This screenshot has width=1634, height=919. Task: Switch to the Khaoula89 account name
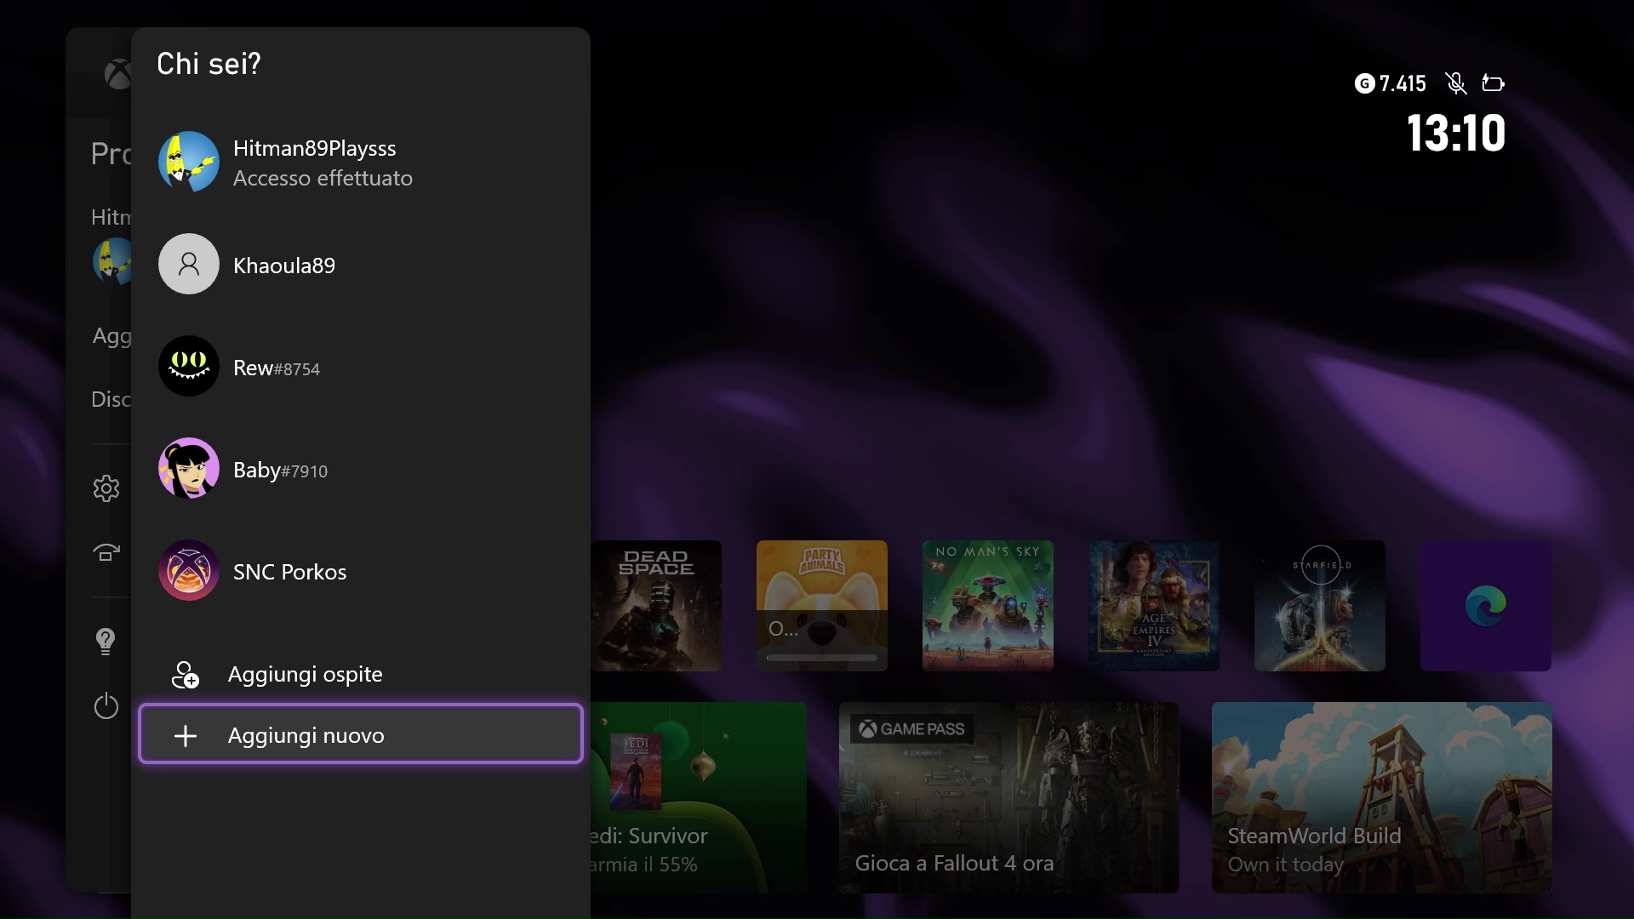284,265
